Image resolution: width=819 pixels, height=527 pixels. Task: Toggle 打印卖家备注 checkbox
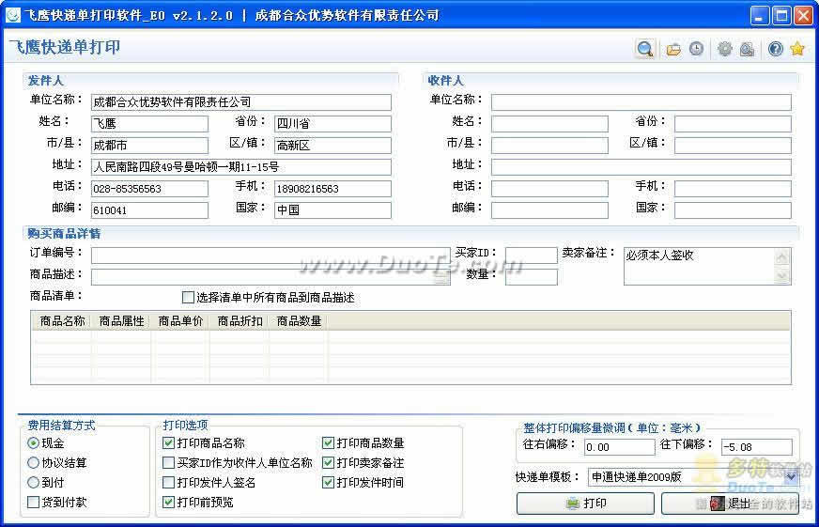pos(328,463)
